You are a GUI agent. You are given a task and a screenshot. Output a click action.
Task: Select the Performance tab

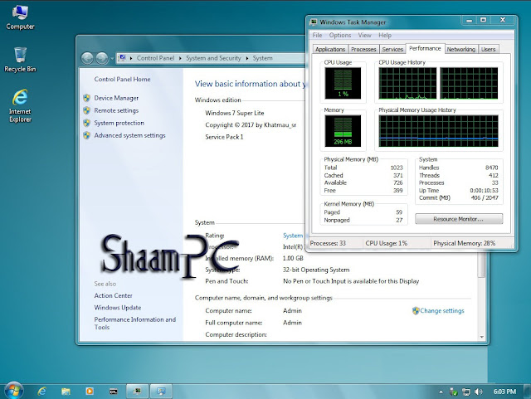click(x=425, y=48)
